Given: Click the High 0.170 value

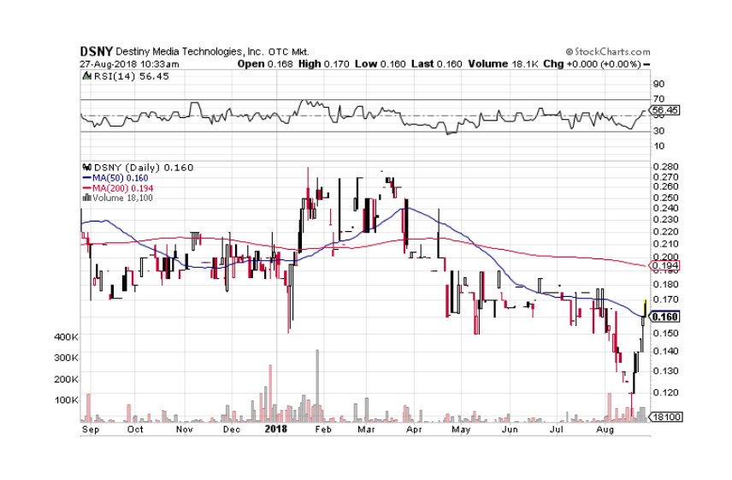Looking at the screenshot, I should click(x=323, y=64).
